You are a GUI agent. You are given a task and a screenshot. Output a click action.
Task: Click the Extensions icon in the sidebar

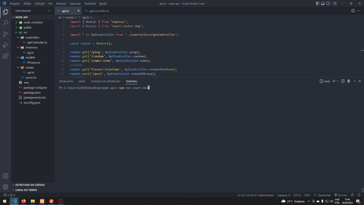pyautogui.click(x=5, y=56)
